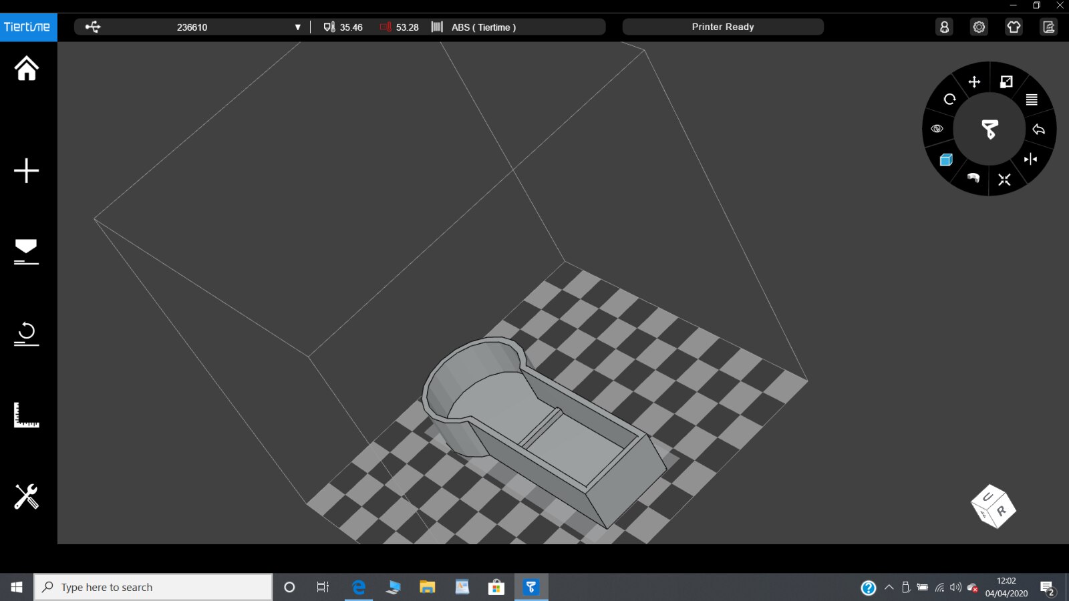Expand the printer 236610 dropdown
This screenshot has width=1069, height=601.
pos(298,27)
